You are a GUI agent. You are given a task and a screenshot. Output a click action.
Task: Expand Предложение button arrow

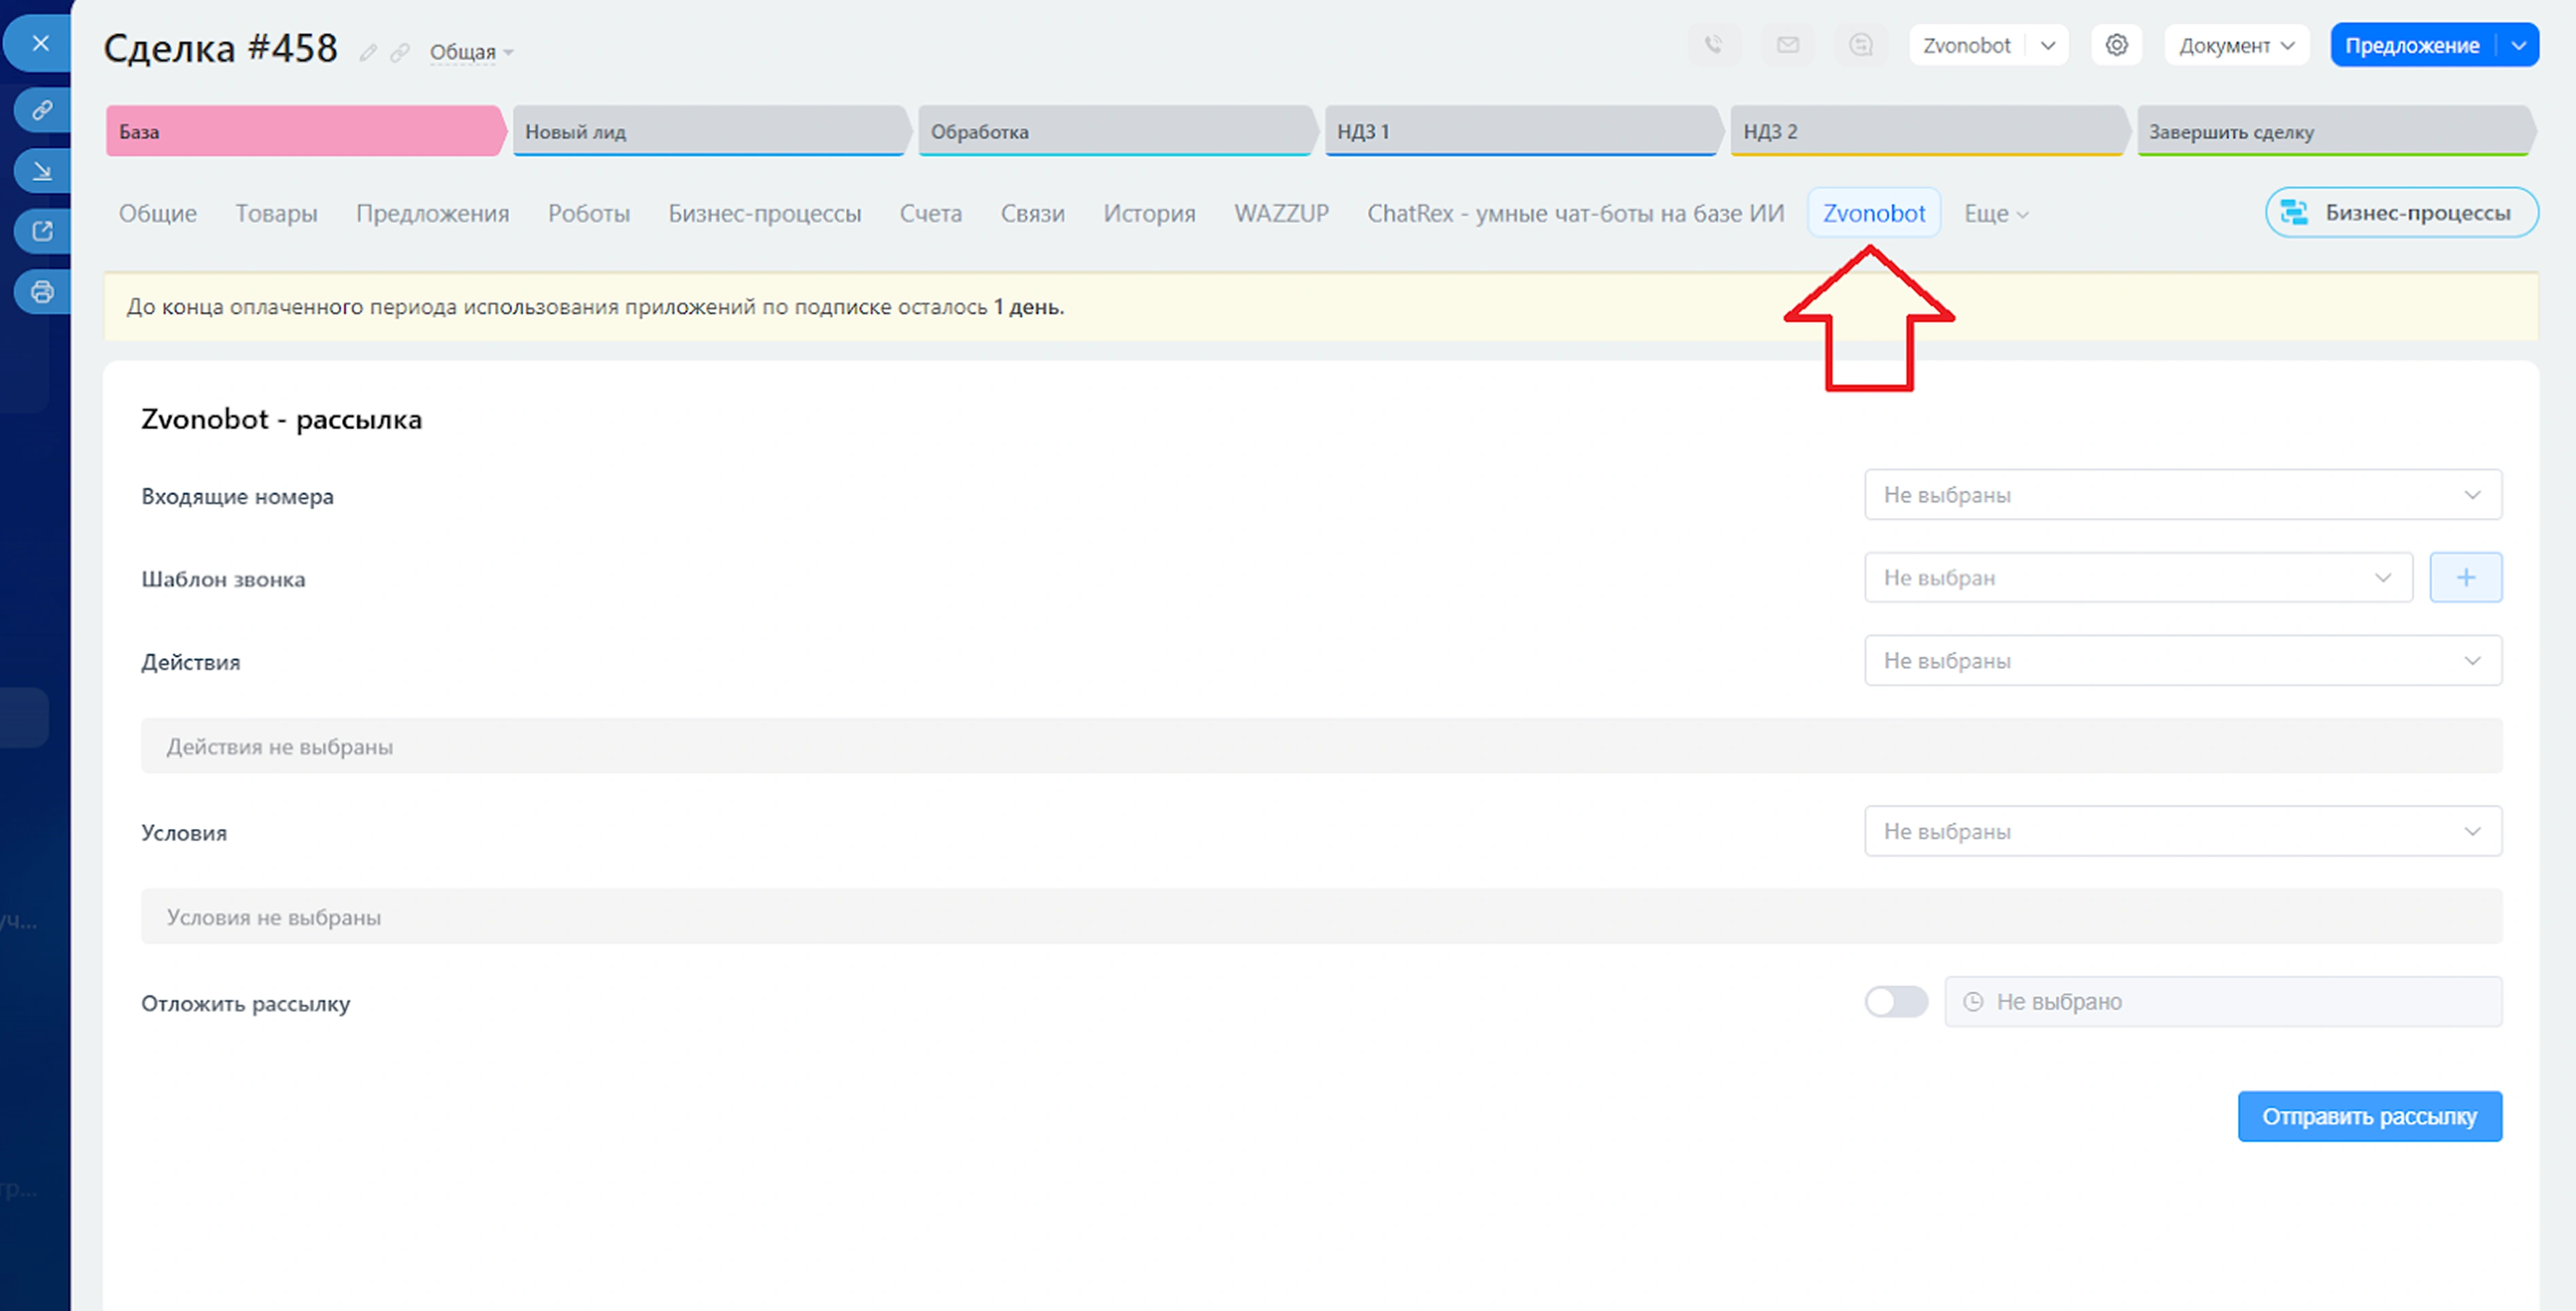click(2518, 45)
